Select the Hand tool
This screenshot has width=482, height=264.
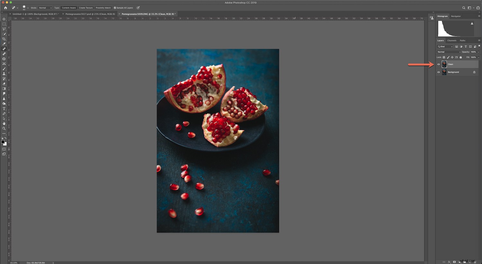pos(4,123)
